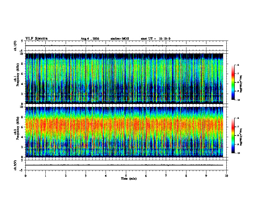Viewport: 255px width, 197px height.
Task: Click the ch.1 frequency axis "4" tick label
Action: [x=22, y=84]
